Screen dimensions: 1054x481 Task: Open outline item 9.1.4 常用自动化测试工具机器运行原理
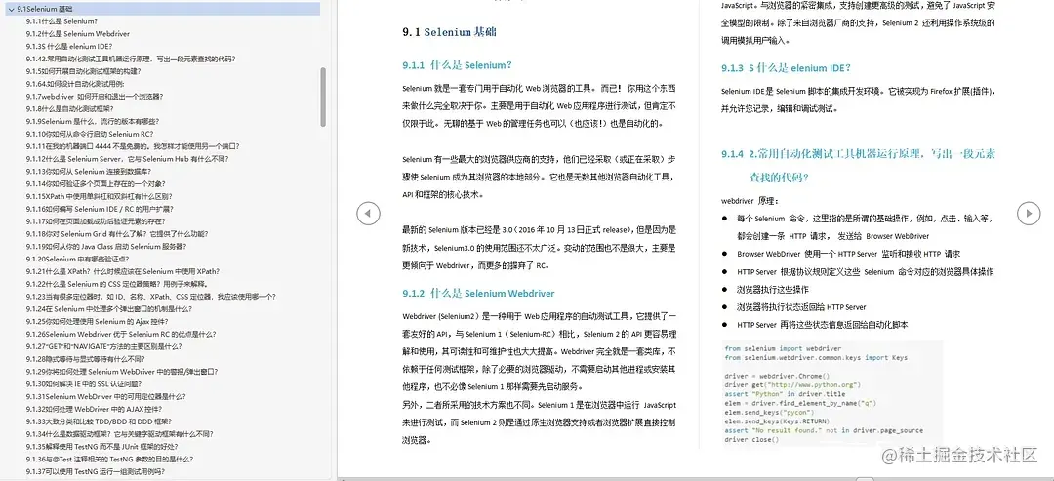(131, 59)
